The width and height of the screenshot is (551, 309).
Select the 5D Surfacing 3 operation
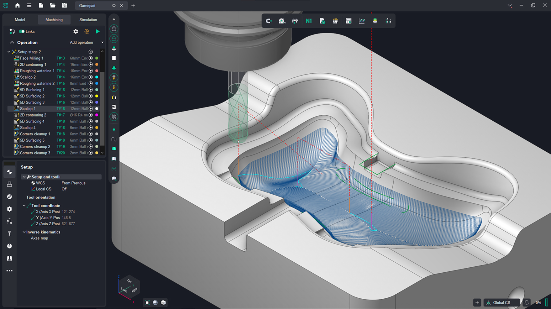[x=32, y=102]
